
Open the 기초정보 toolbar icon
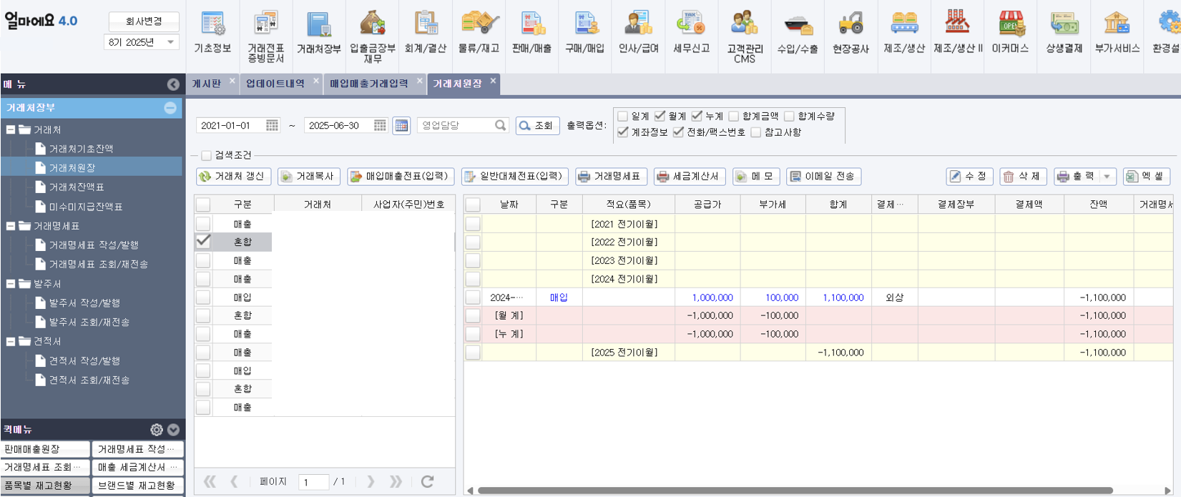click(212, 31)
